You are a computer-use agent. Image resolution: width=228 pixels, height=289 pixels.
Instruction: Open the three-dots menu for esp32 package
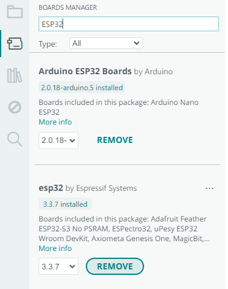[210, 188]
